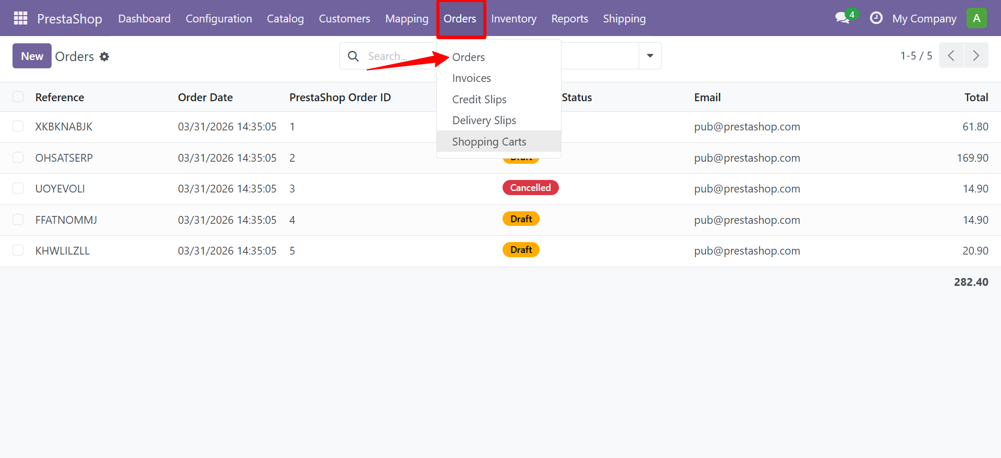Go to previous page arrow
Image resolution: width=1001 pixels, height=458 pixels.
[951, 56]
